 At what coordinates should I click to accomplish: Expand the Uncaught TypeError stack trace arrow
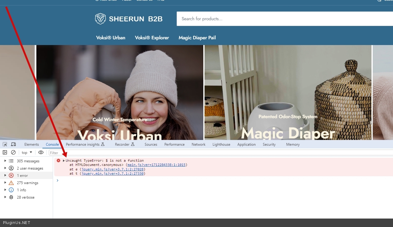tap(64, 161)
